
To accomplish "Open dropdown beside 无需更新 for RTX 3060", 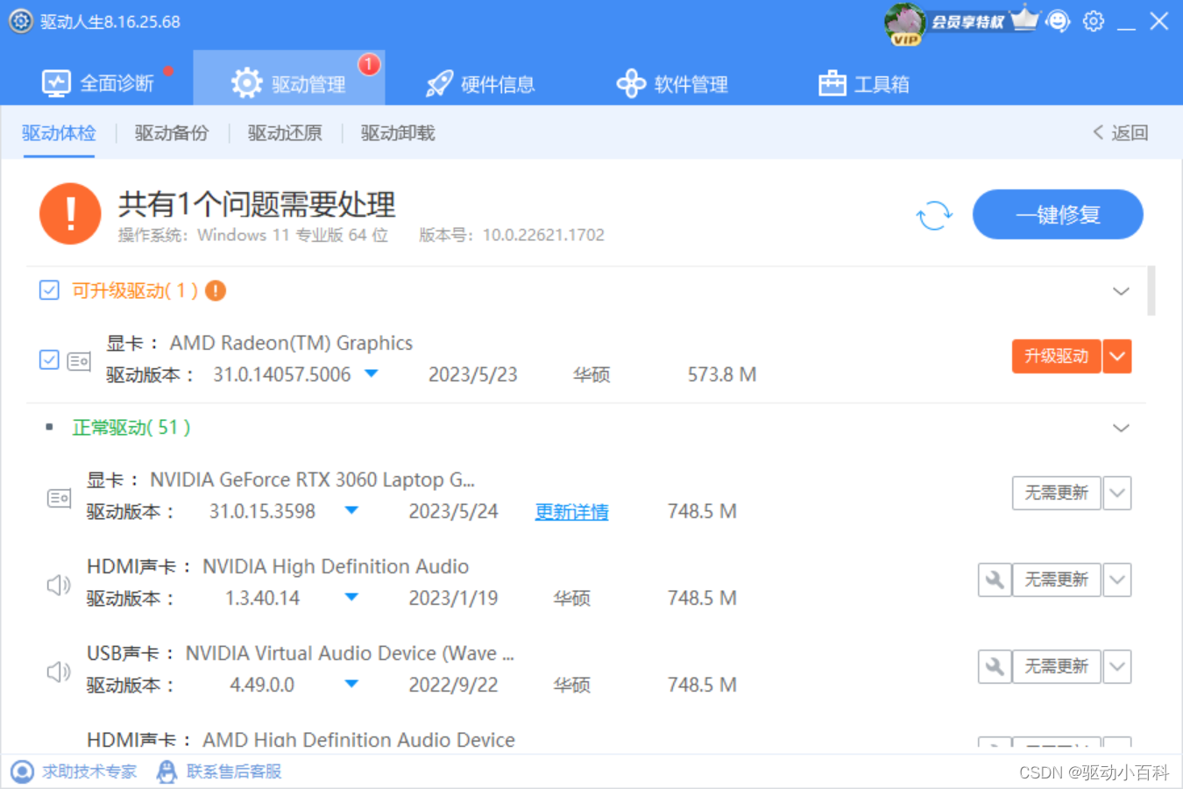I will (x=1117, y=493).
